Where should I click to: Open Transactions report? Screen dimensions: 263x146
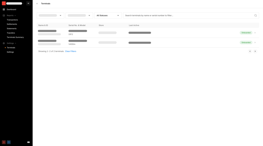[x=12, y=20]
